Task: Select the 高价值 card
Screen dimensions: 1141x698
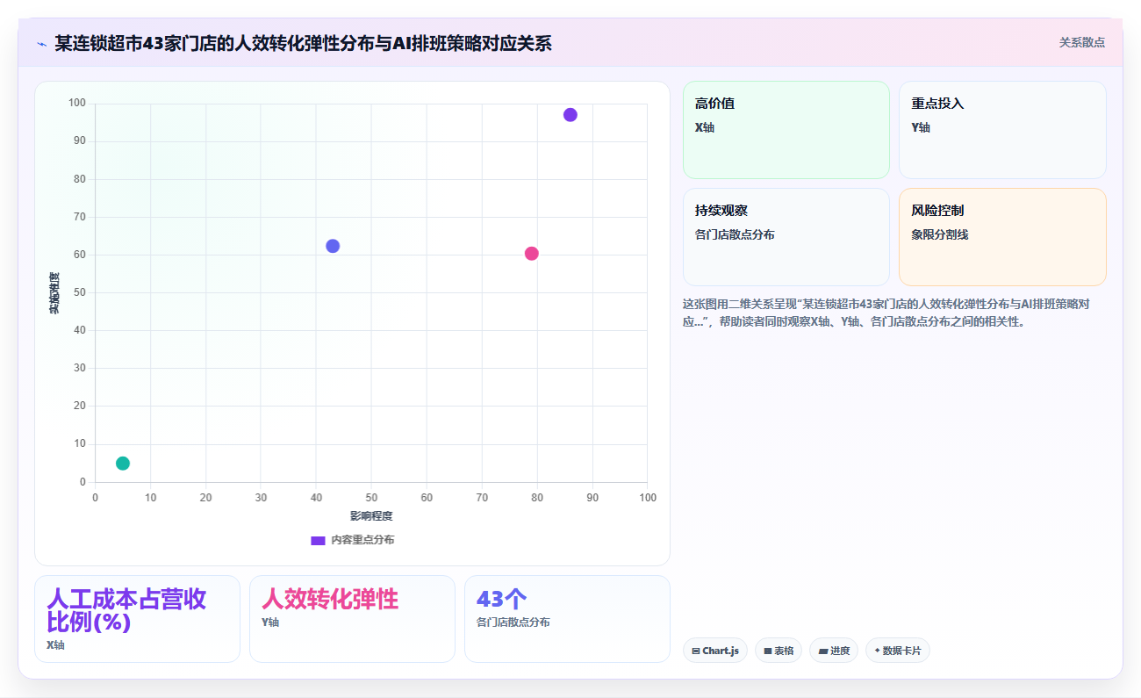Action: click(x=786, y=130)
